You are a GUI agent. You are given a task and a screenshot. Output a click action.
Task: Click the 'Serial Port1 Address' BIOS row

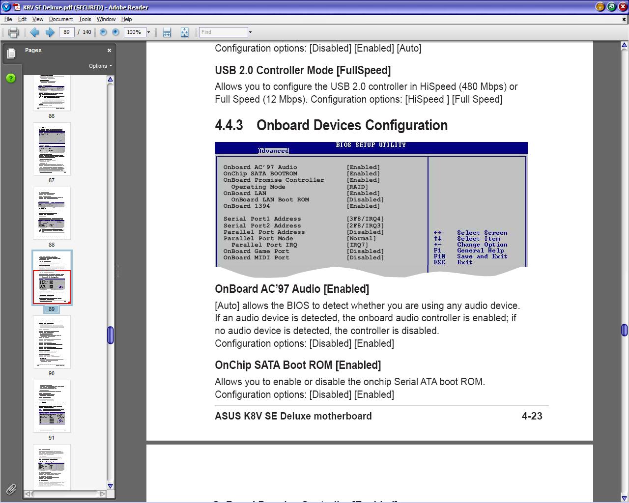coord(304,219)
